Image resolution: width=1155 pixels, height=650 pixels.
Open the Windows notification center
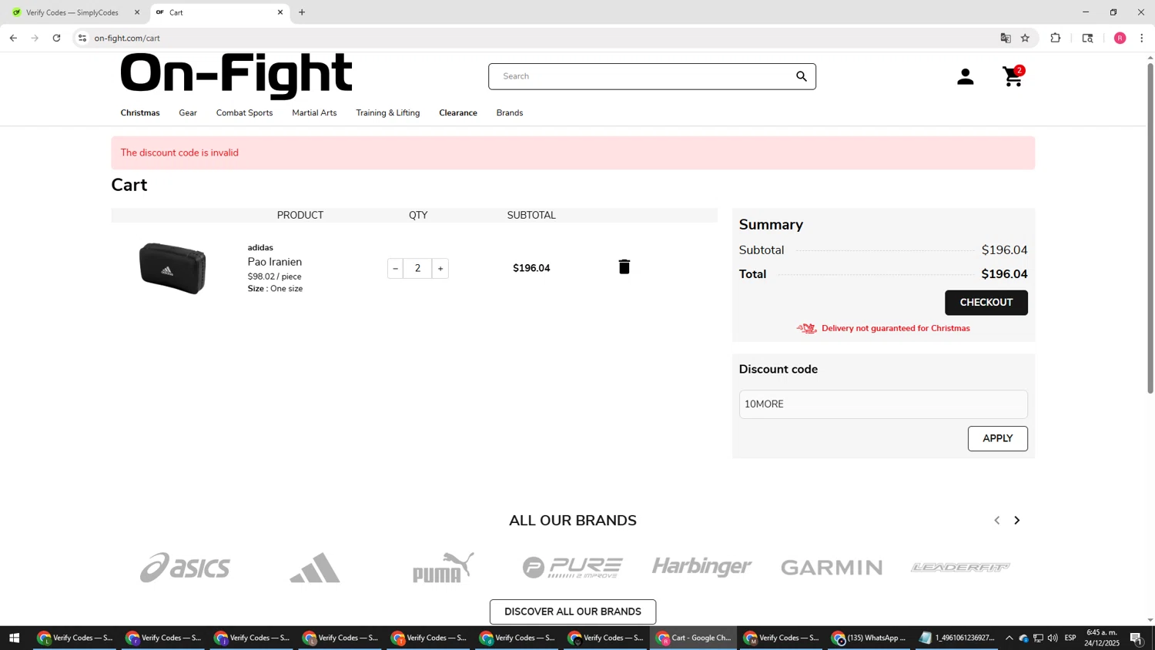click(x=1137, y=638)
